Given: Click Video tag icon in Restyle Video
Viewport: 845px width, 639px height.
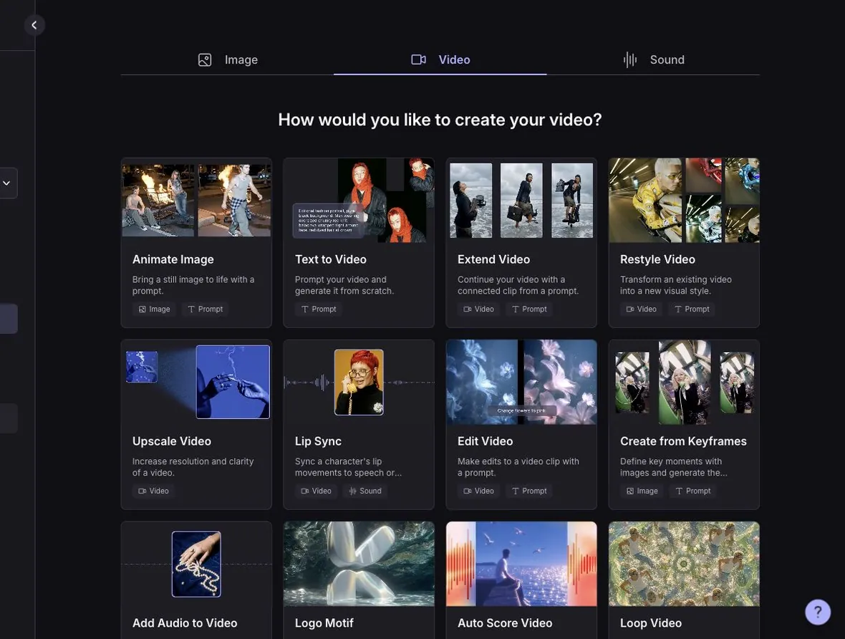Looking at the screenshot, I should (x=630, y=309).
